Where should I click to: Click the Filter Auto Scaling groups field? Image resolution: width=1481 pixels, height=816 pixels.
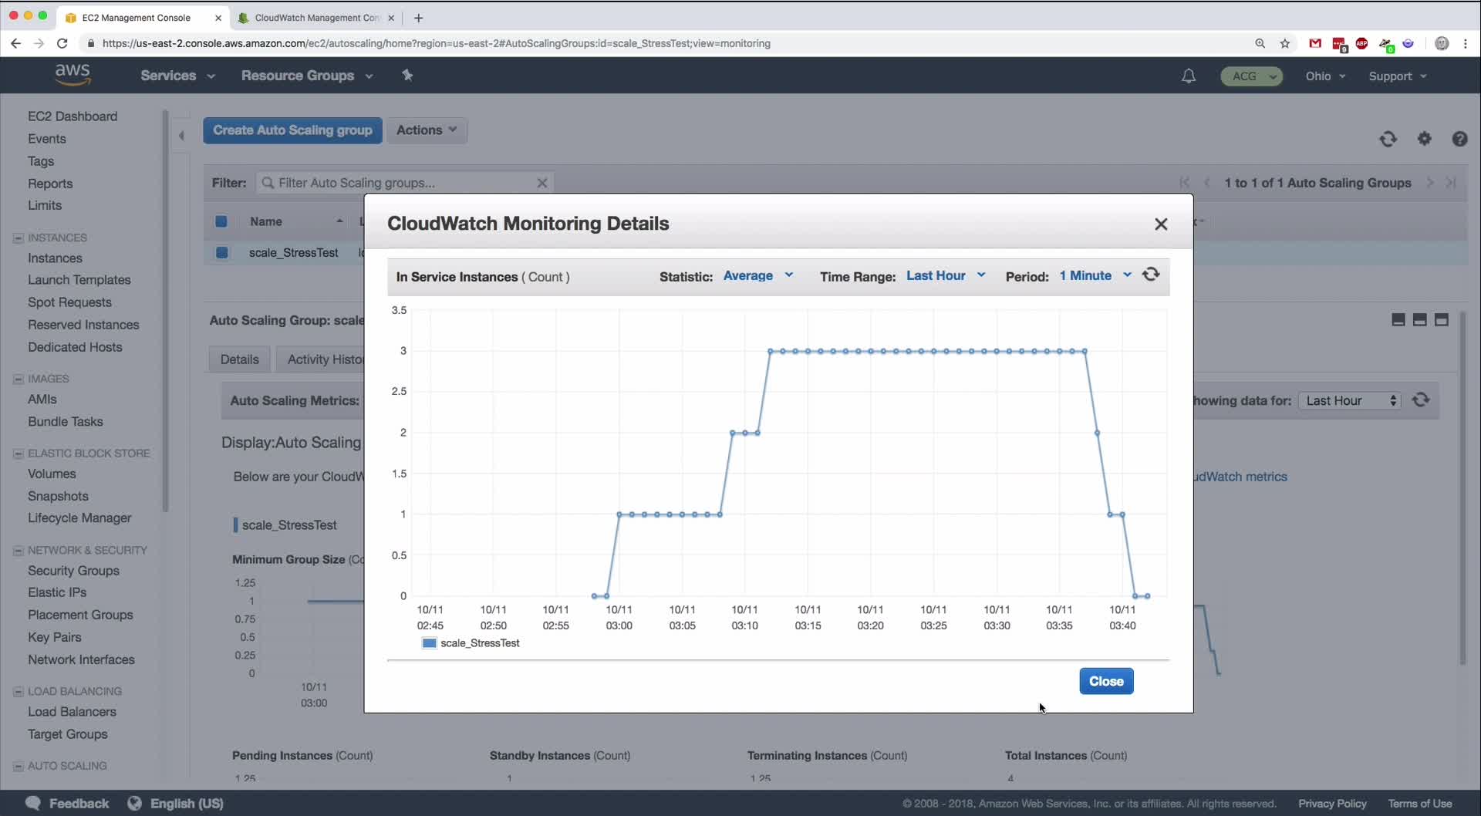[x=404, y=183]
